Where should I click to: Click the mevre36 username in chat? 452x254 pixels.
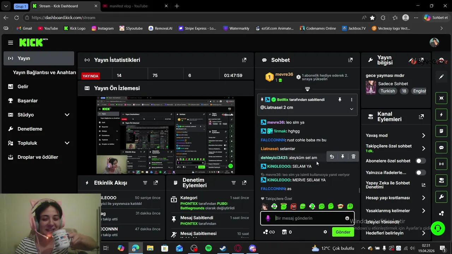pyautogui.click(x=276, y=122)
